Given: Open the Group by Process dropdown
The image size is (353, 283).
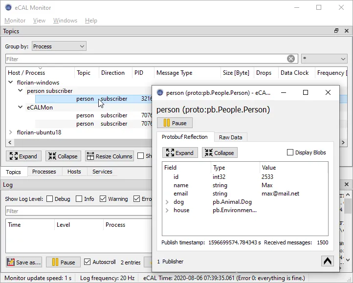Looking at the screenshot, I should 59,46.
